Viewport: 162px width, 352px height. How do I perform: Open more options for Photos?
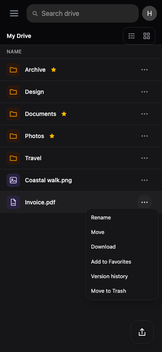point(145,136)
